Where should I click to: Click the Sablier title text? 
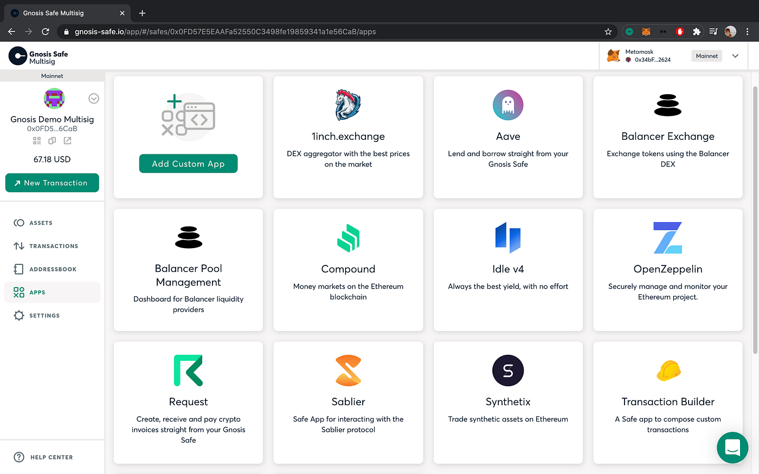pos(348,402)
